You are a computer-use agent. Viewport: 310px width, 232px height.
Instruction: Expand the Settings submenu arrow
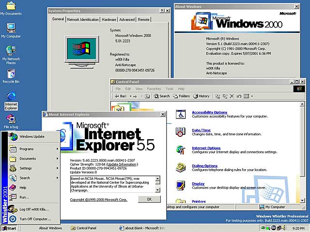coord(57,168)
